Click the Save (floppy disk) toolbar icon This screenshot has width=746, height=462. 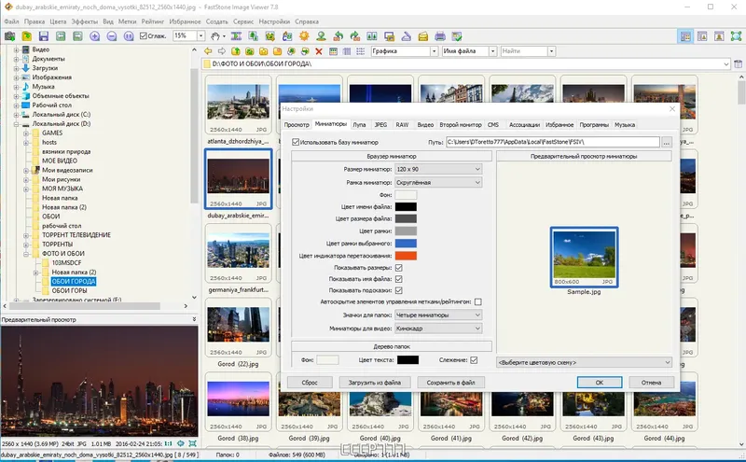(x=43, y=36)
